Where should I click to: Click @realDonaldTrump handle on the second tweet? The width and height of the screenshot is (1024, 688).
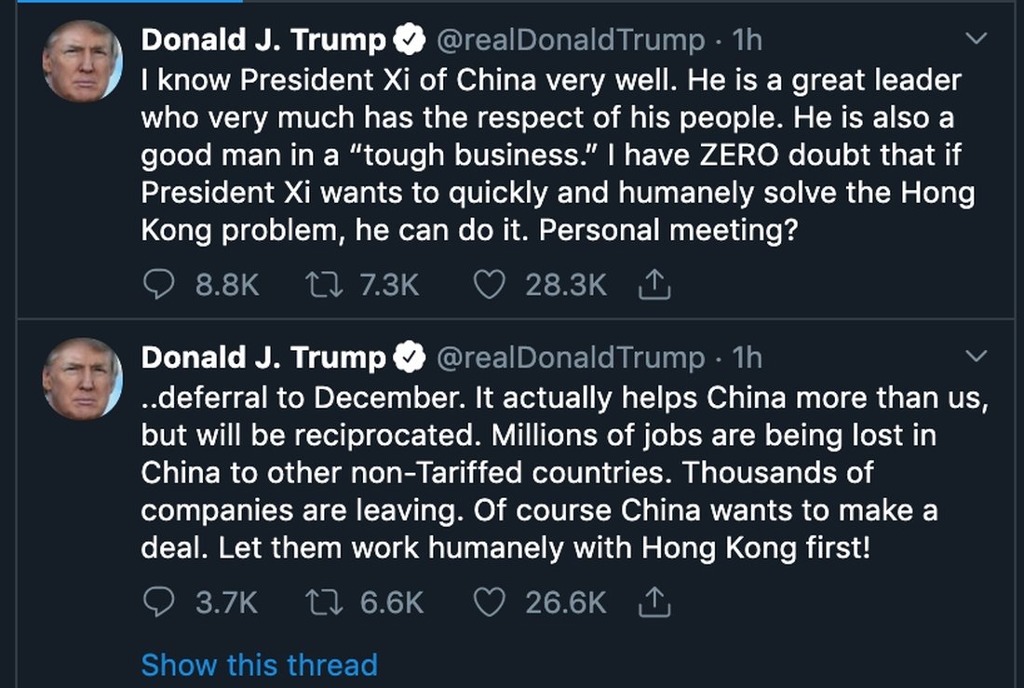(x=571, y=357)
